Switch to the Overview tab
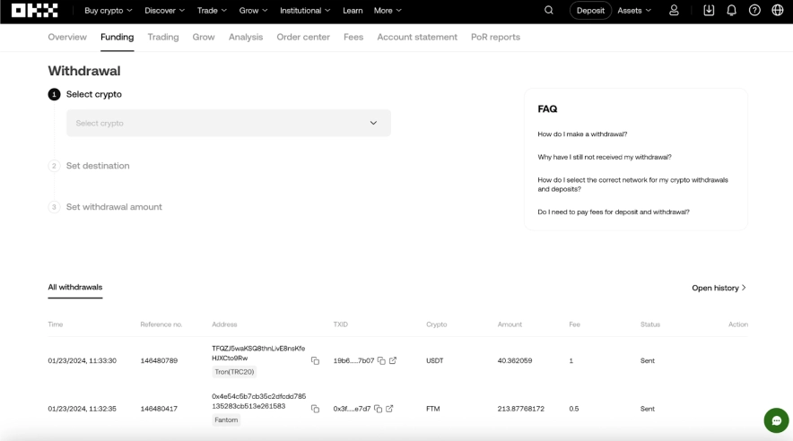 (x=67, y=37)
